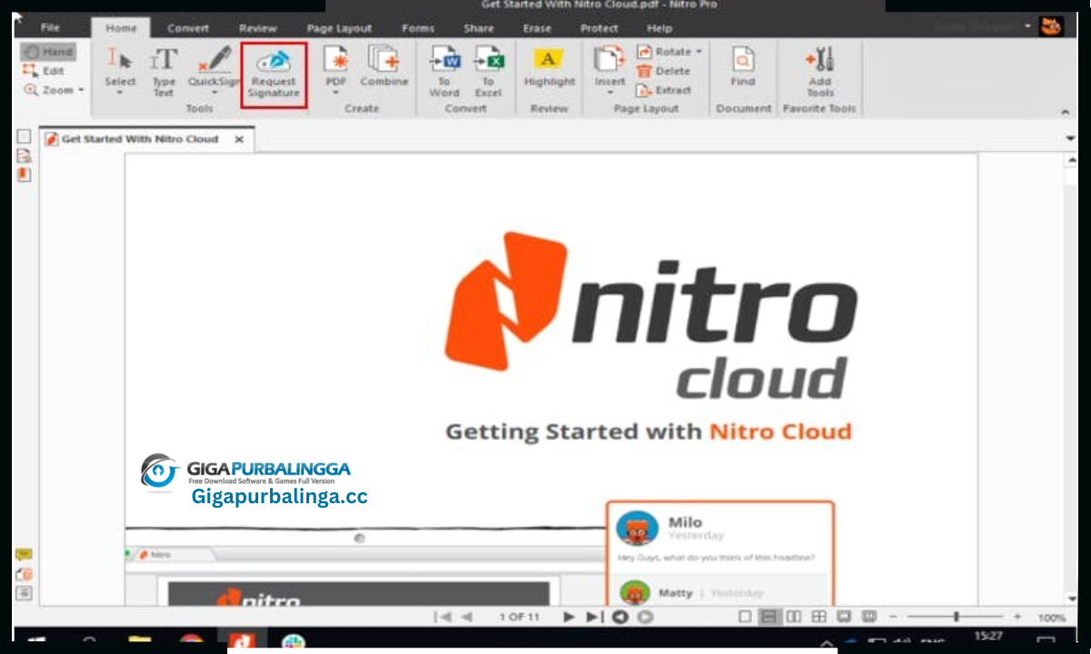Click the 1 OF 11 page field
Screen dimensions: 1091x654
(519, 617)
